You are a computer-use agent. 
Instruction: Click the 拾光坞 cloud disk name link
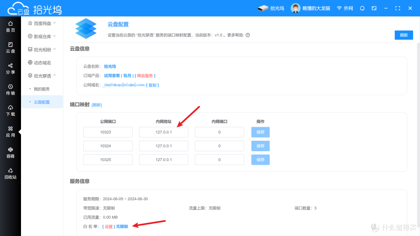pos(110,66)
